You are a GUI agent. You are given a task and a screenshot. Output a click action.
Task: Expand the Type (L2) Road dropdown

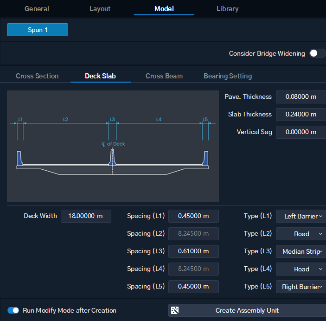pyautogui.click(x=301, y=234)
